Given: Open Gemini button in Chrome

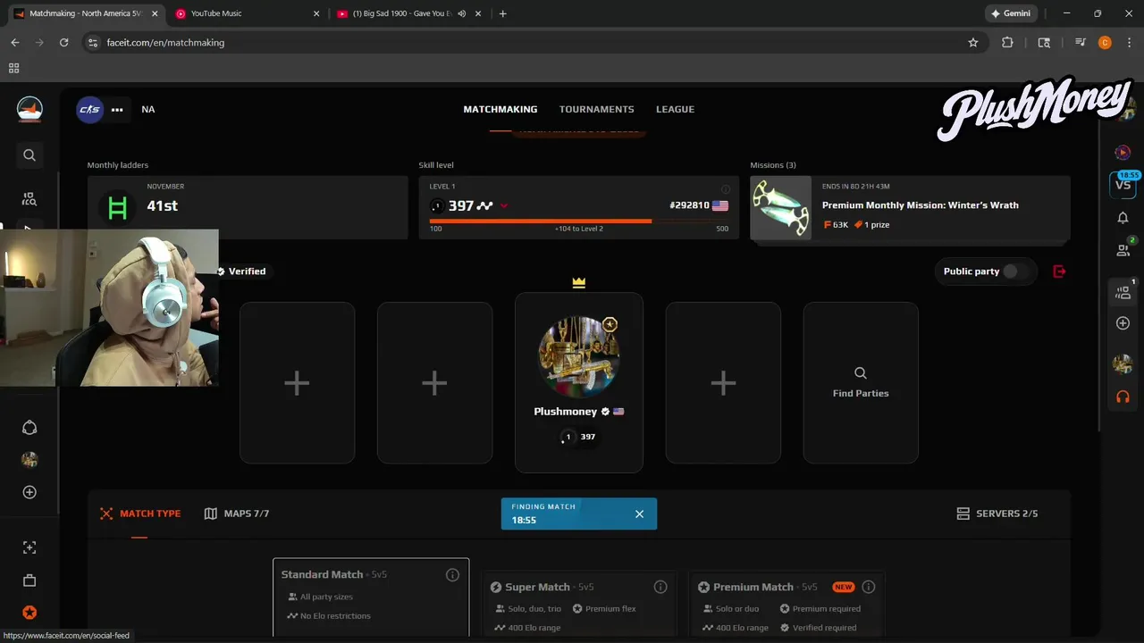Looking at the screenshot, I should pyautogui.click(x=1011, y=13).
